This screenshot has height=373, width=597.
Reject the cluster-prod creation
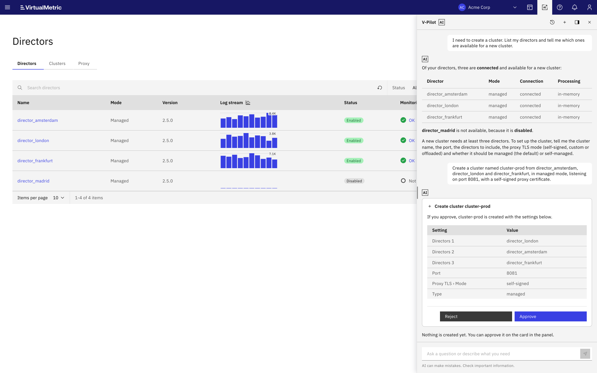click(476, 316)
